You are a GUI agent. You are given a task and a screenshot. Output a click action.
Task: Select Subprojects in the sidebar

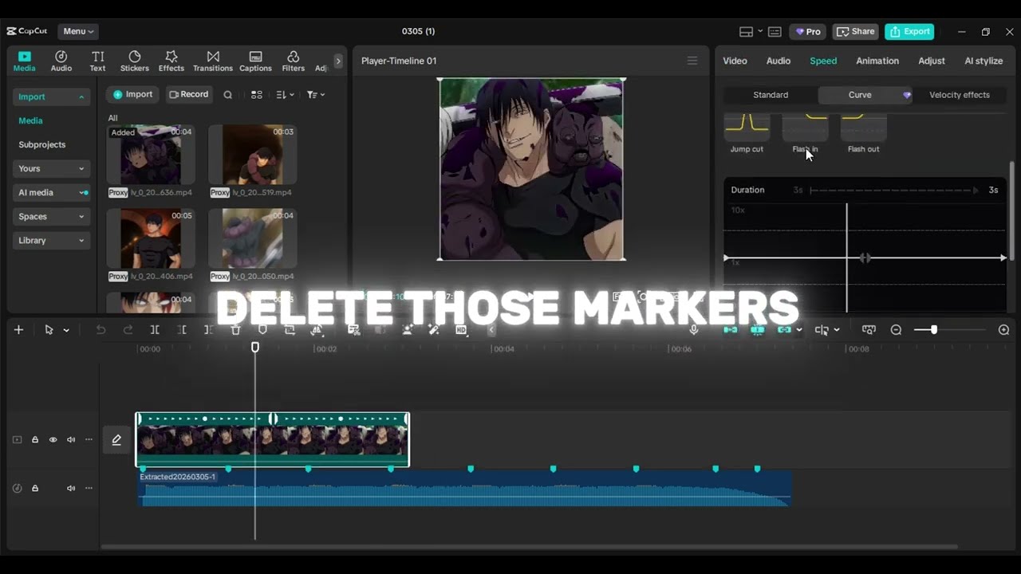coord(42,144)
